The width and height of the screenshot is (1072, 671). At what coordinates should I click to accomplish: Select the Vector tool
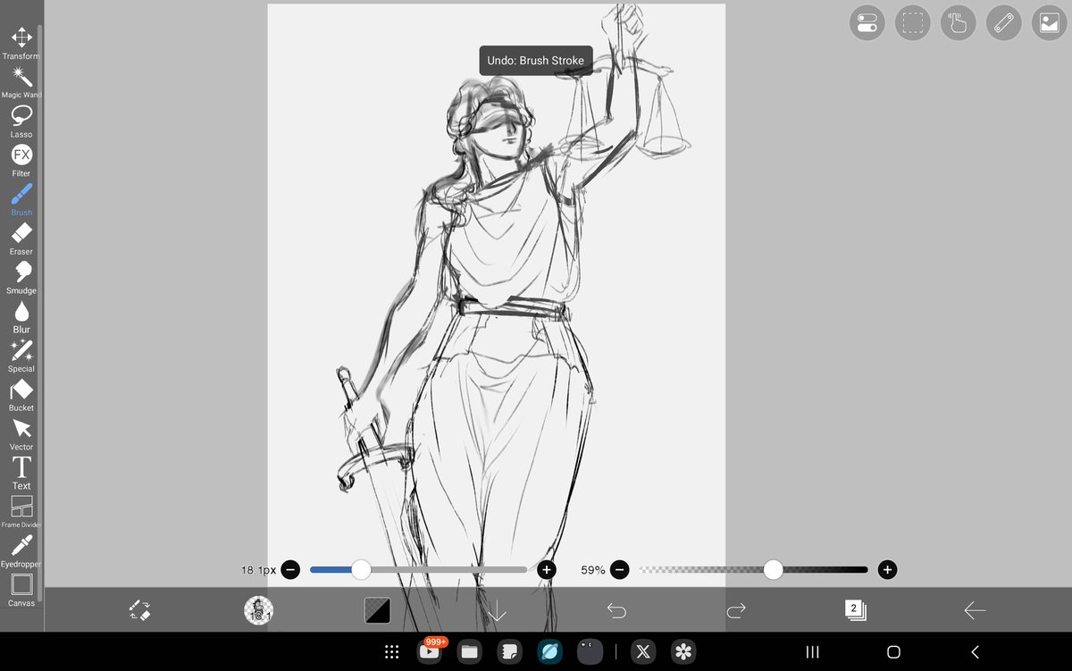(21, 434)
